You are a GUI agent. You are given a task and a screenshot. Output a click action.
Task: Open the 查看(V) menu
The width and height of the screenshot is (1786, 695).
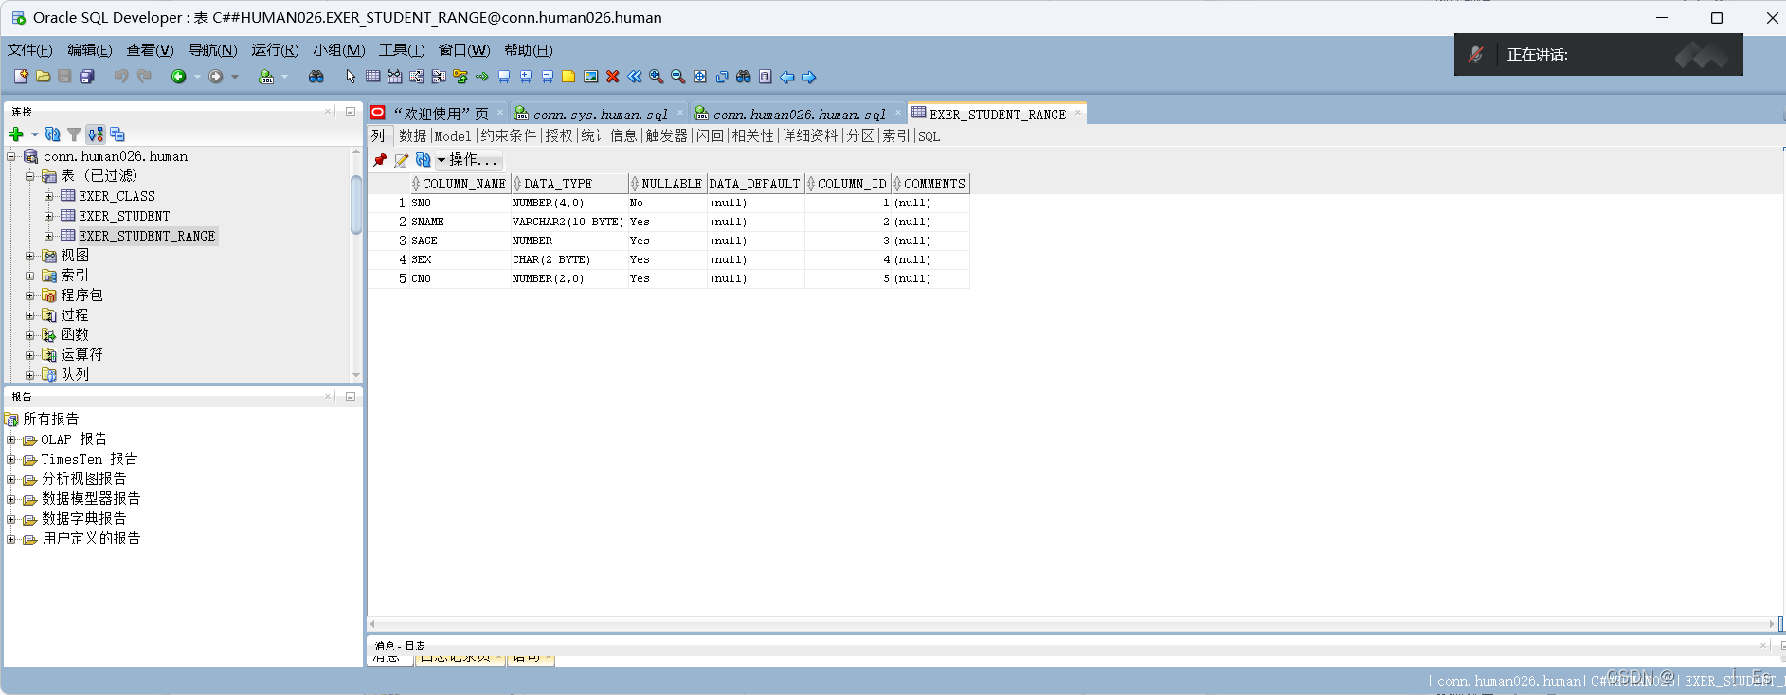click(x=150, y=50)
